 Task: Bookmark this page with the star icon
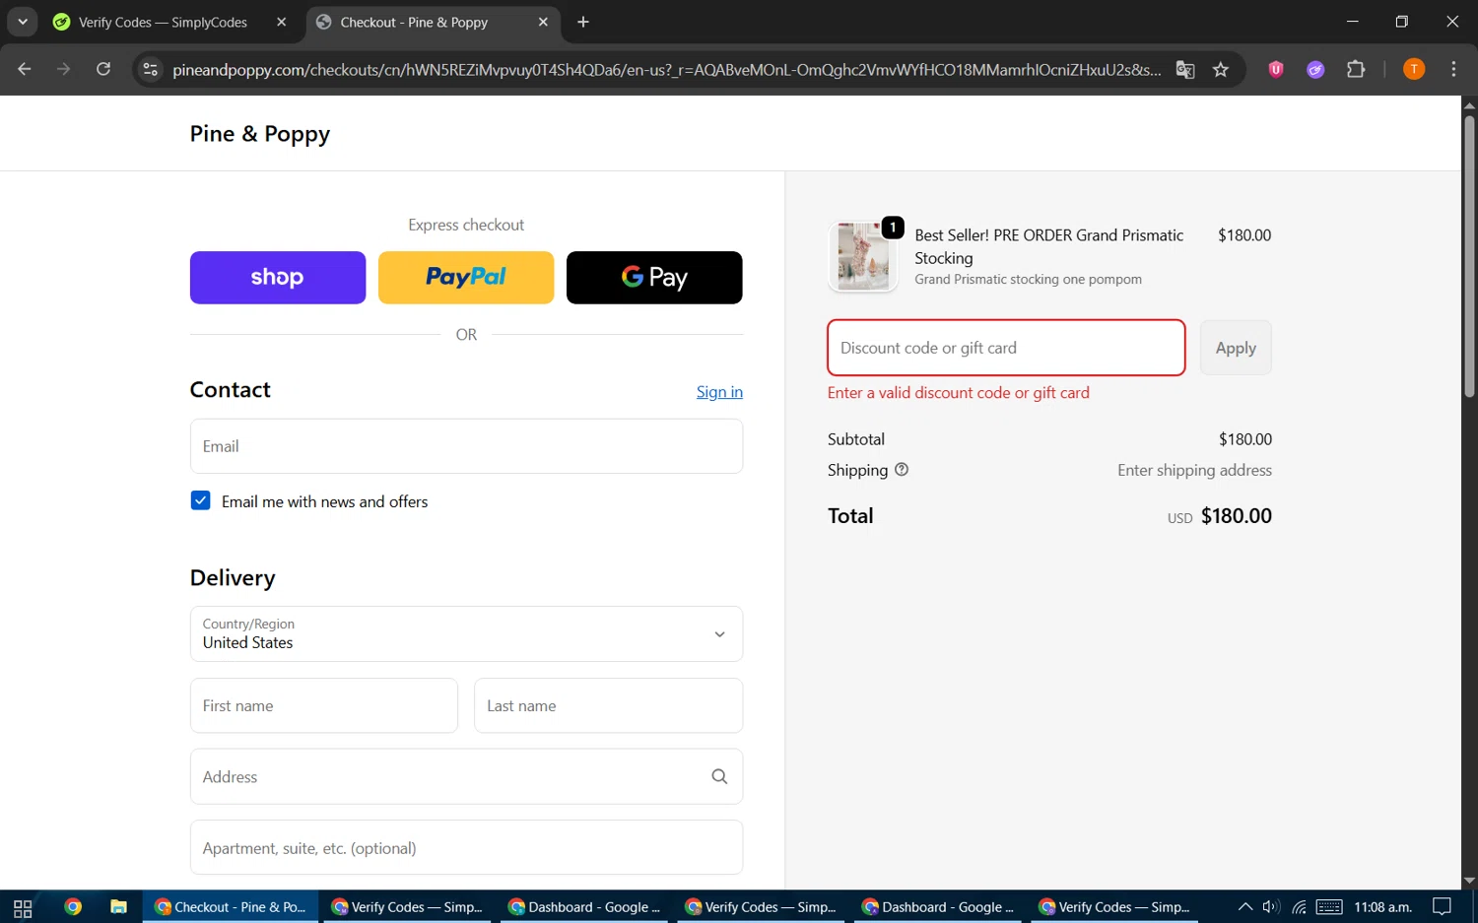click(x=1221, y=69)
